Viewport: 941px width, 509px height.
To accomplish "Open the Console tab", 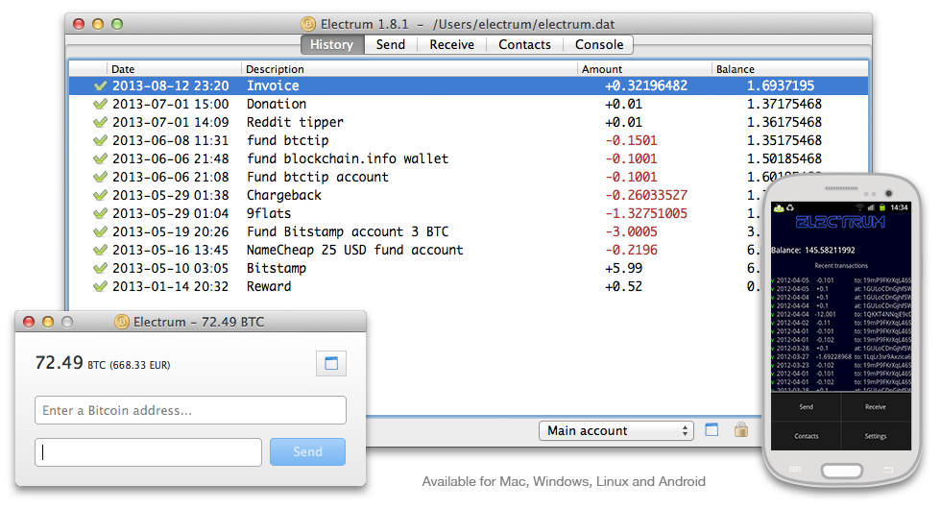I will [598, 44].
